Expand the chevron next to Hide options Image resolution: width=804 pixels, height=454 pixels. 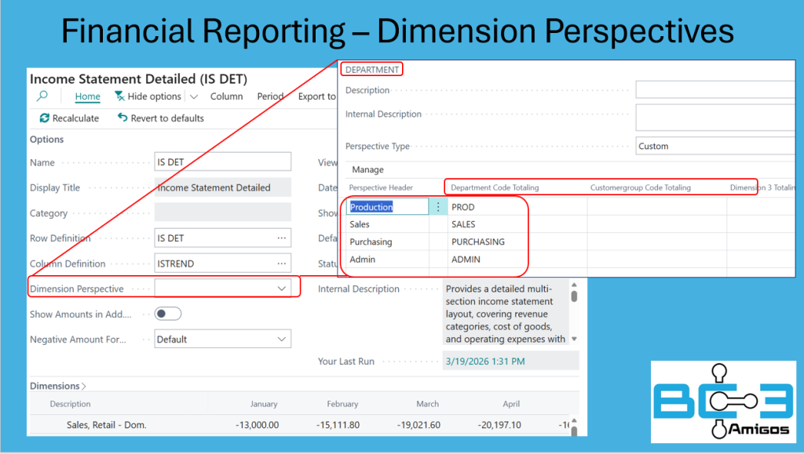tap(193, 96)
